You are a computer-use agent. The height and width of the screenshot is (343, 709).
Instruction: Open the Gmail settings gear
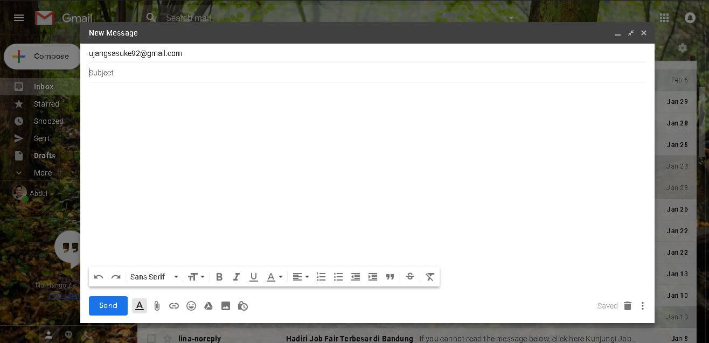tap(683, 48)
